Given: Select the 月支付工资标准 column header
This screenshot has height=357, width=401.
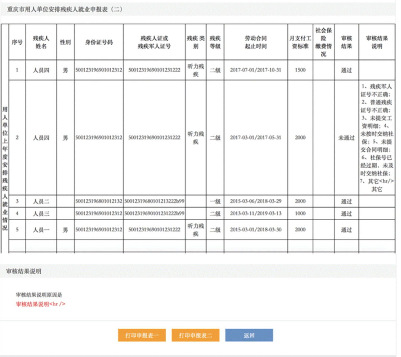Looking at the screenshot, I should (x=300, y=42).
